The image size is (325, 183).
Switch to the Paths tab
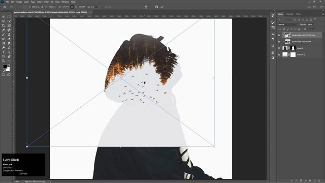click(x=298, y=14)
